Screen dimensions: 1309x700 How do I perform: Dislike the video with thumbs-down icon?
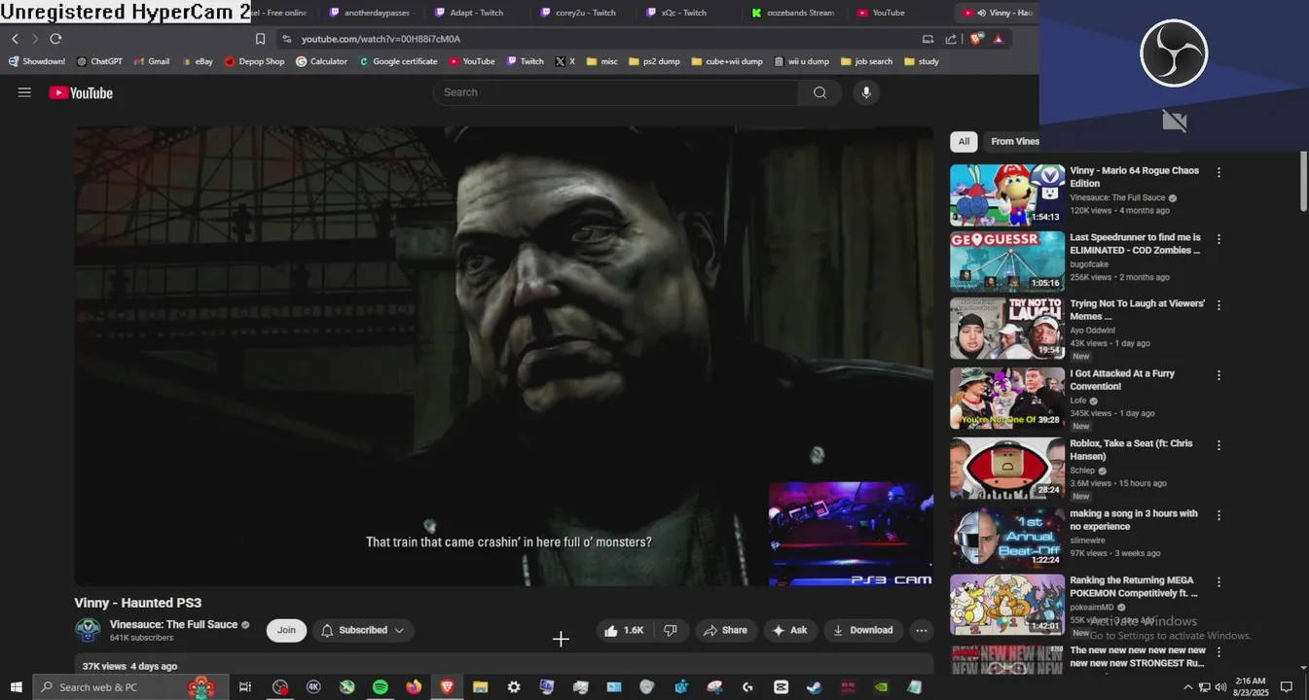(671, 630)
